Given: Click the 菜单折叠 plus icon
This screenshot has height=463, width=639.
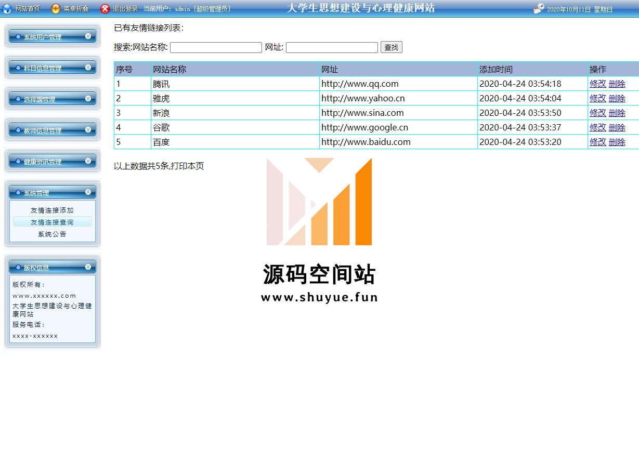Looking at the screenshot, I should (x=56, y=9).
